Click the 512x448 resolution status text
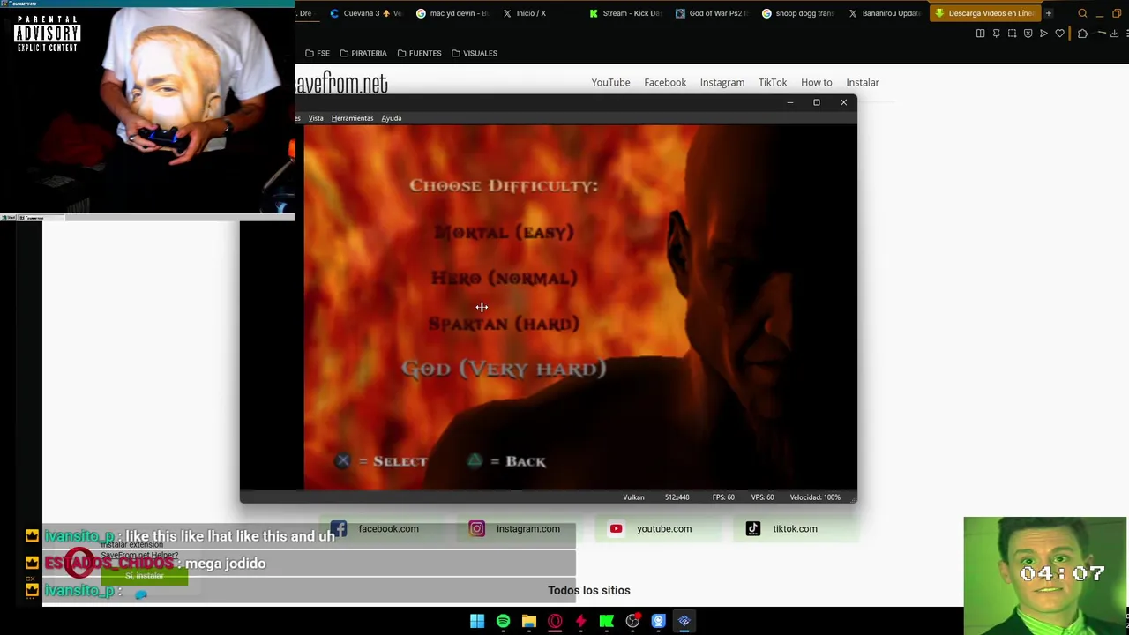1129x635 pixels. 677,497
